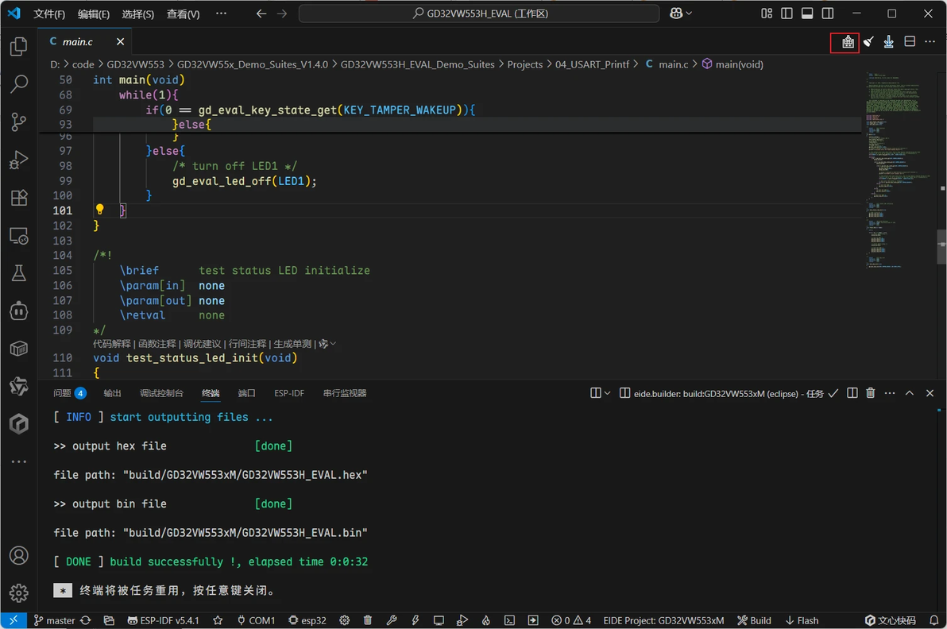The image size is (947, 629).
Task: Open the 文件(F) menu
Action: tap(49, 14)
